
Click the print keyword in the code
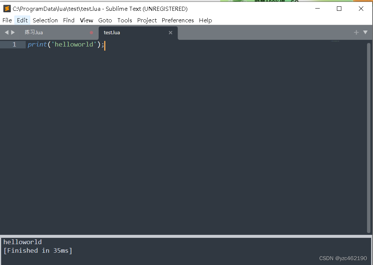(x=37, y=44)
